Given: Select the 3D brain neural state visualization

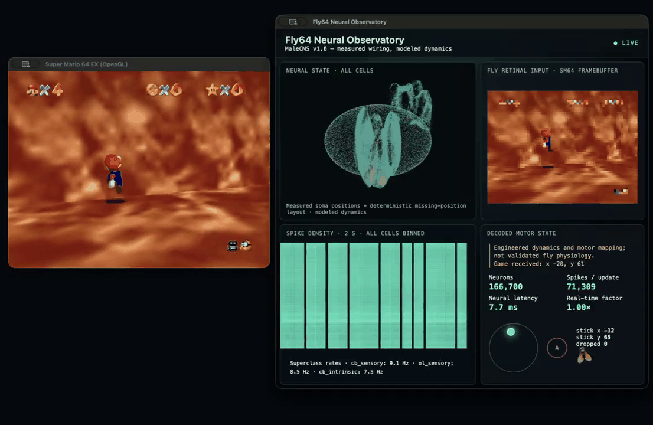Looking at the screenshot, I should point(378,135).
